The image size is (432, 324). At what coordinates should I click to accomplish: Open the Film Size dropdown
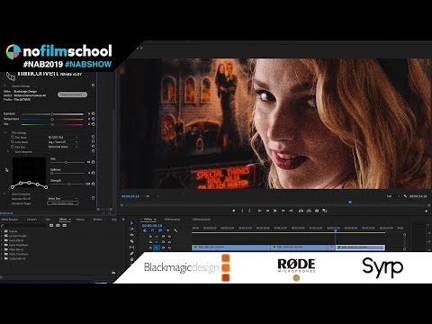coord(63,147)
